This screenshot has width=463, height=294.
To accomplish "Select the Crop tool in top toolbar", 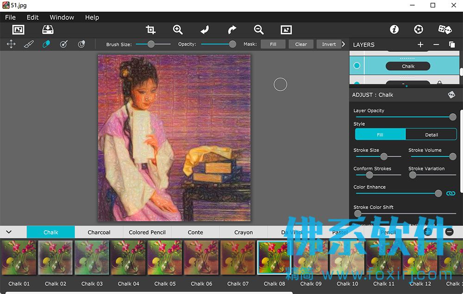I will tap(150, 30).
